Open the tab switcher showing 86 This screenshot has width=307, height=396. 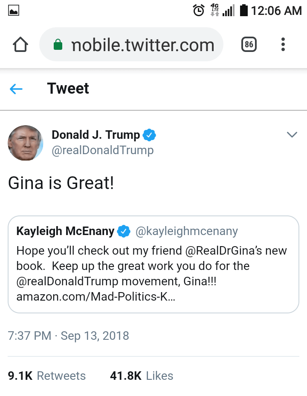tap(249, 45)
